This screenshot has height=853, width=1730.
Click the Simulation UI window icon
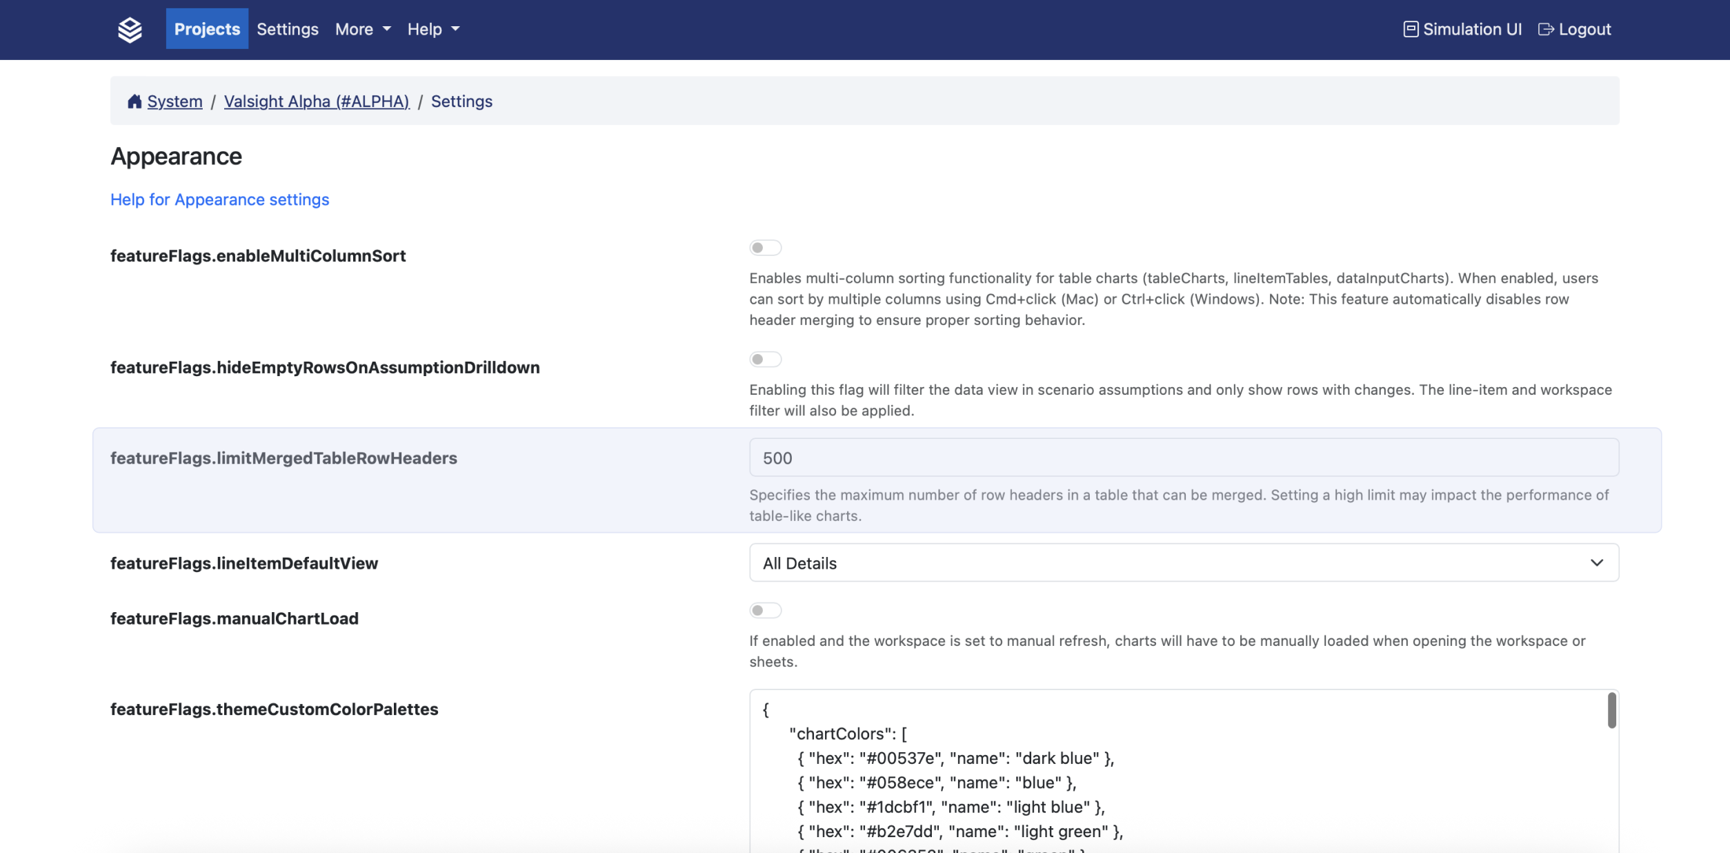pos(1410,29)
